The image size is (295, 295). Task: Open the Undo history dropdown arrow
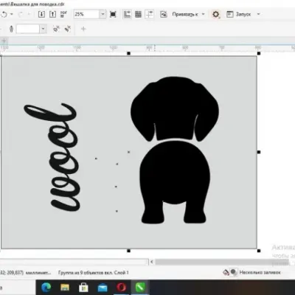12,14
